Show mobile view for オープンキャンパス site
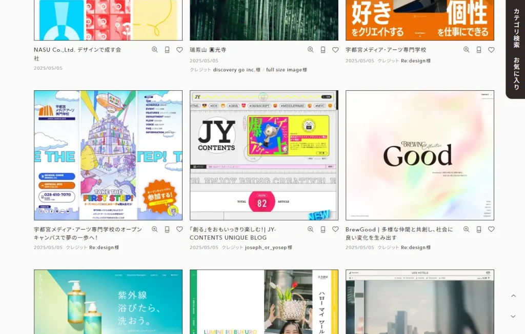This screenshot has width=525, height=334. point(167,229)
